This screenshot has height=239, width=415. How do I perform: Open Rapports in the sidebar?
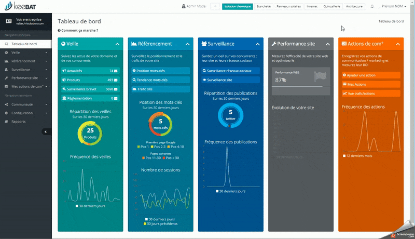click(x=19, y=121)
